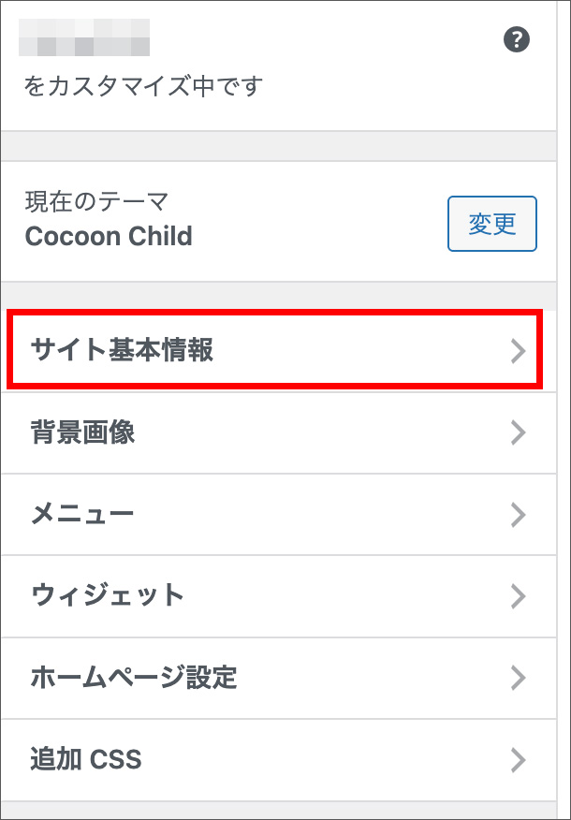Click the Cocoon Child theme name
This screenshot has height=820, width=571.
109,236
